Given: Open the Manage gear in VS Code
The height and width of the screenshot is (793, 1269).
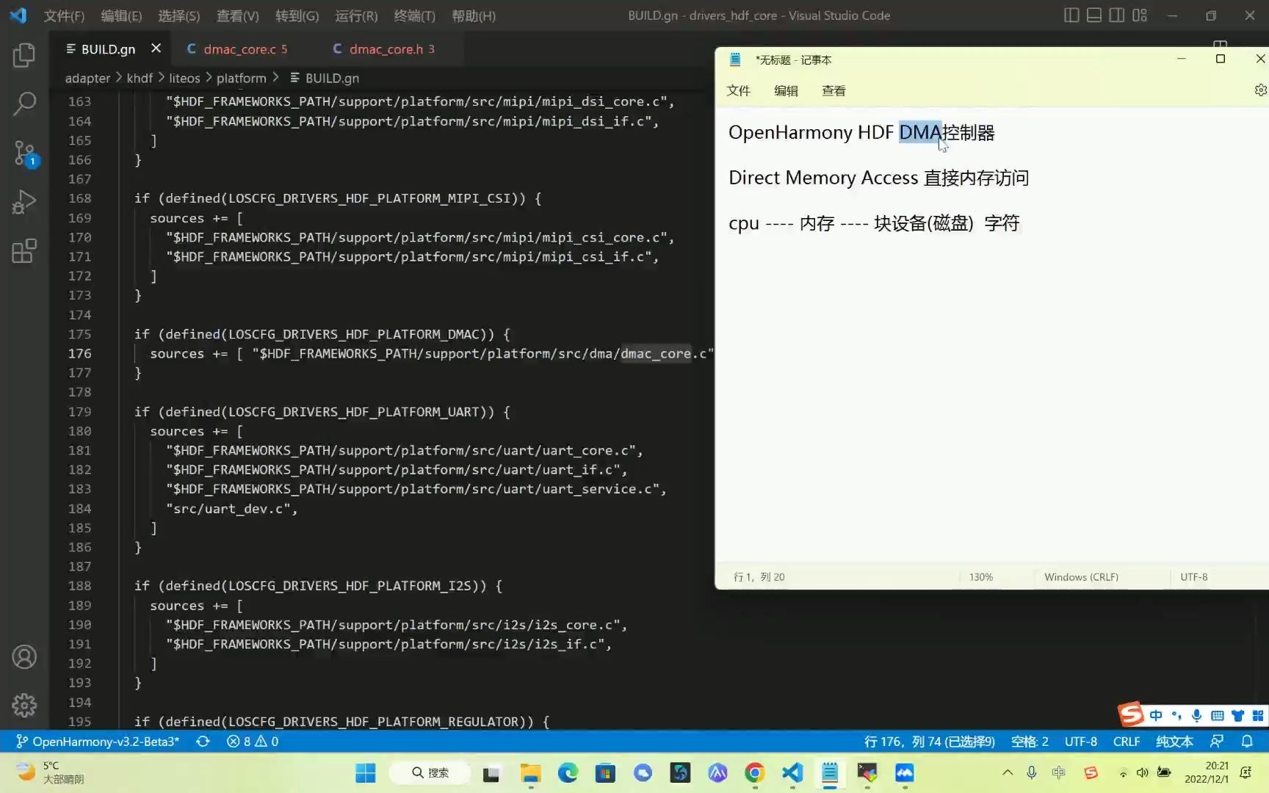Looking at the screenshot, I should (24, 705).
